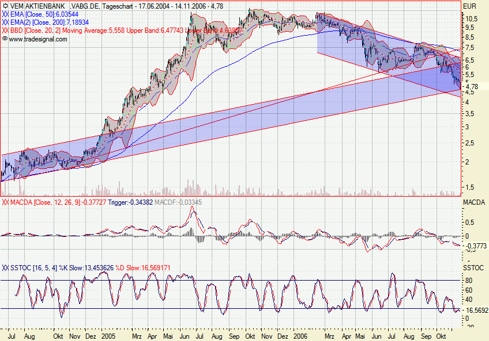Viewport: 489px width, 341px height.
Task: Click the 8,5 price axis label
Action: point(469,37)
